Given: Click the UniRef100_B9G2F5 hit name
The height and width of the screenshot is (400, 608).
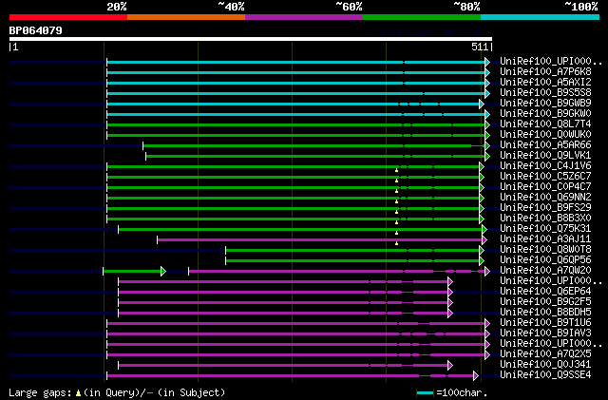Looking at the screenshot, I should tap(545, 302).
